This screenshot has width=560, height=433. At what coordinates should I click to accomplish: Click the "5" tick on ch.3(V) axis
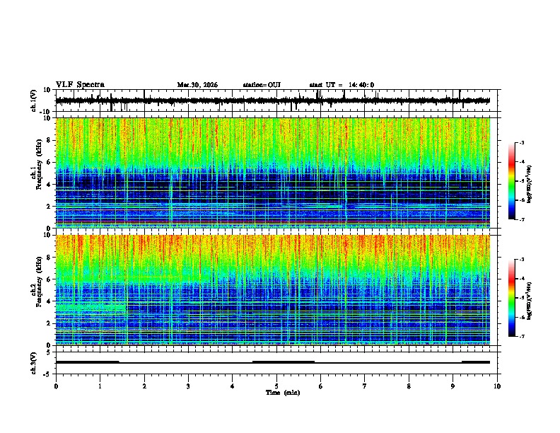tap(49, 352)
